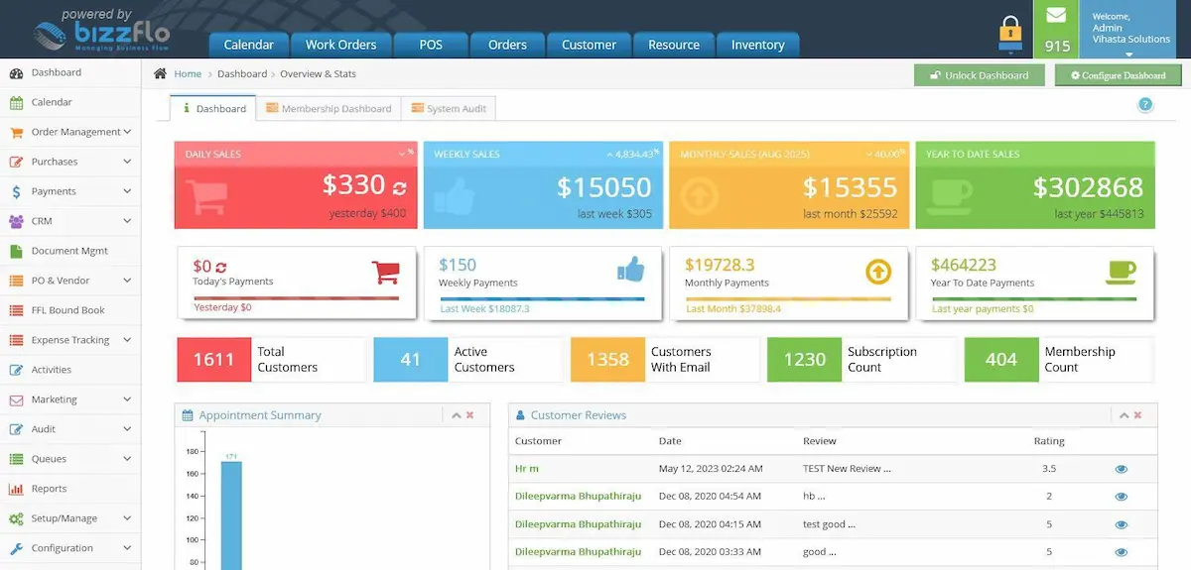Click the Configure Dashboard button
The image size is (1191, 570).
(x=1118, y=75)
